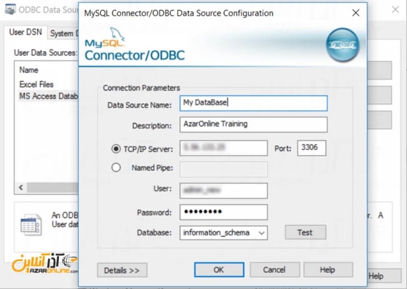Select Excel Files in User Data Sources
This screenshot has width=407, height=289.
pos(36,84)
